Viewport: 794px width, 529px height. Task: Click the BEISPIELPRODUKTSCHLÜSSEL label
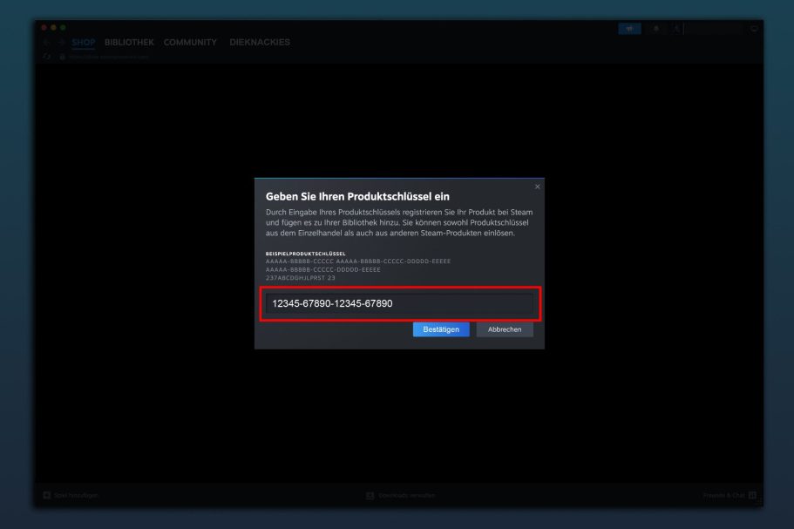(x=305, y=254)
